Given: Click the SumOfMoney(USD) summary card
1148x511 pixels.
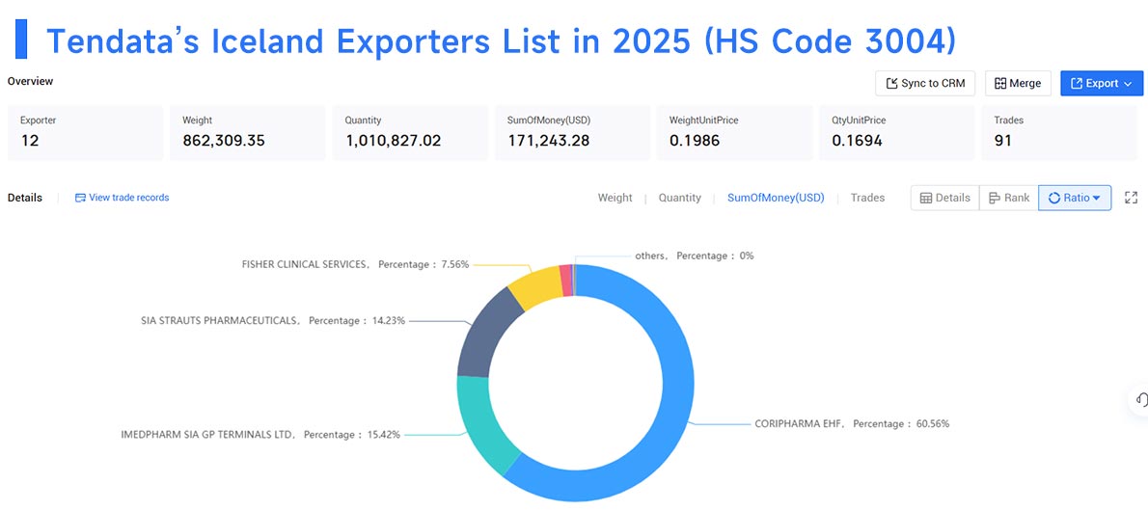Looking at the screenshot, I should pos(572,132).
